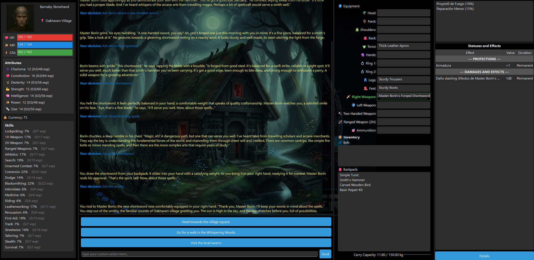Click the green STA stamina bar

point(44,52)
